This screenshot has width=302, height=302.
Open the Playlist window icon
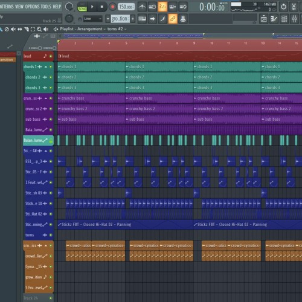264,19
